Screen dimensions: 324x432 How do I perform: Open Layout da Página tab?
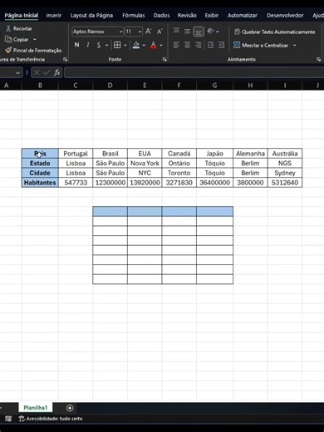[x=91, y=16]
